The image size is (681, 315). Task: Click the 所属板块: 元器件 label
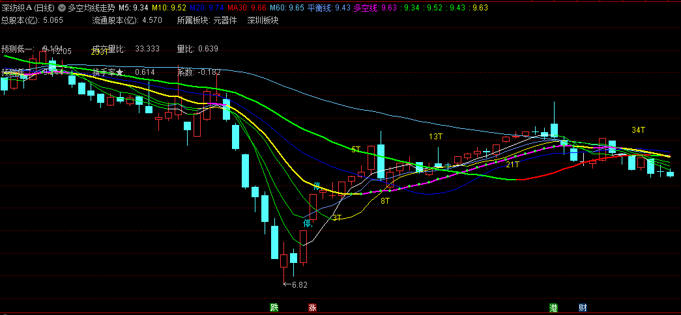tap(207, 20)
